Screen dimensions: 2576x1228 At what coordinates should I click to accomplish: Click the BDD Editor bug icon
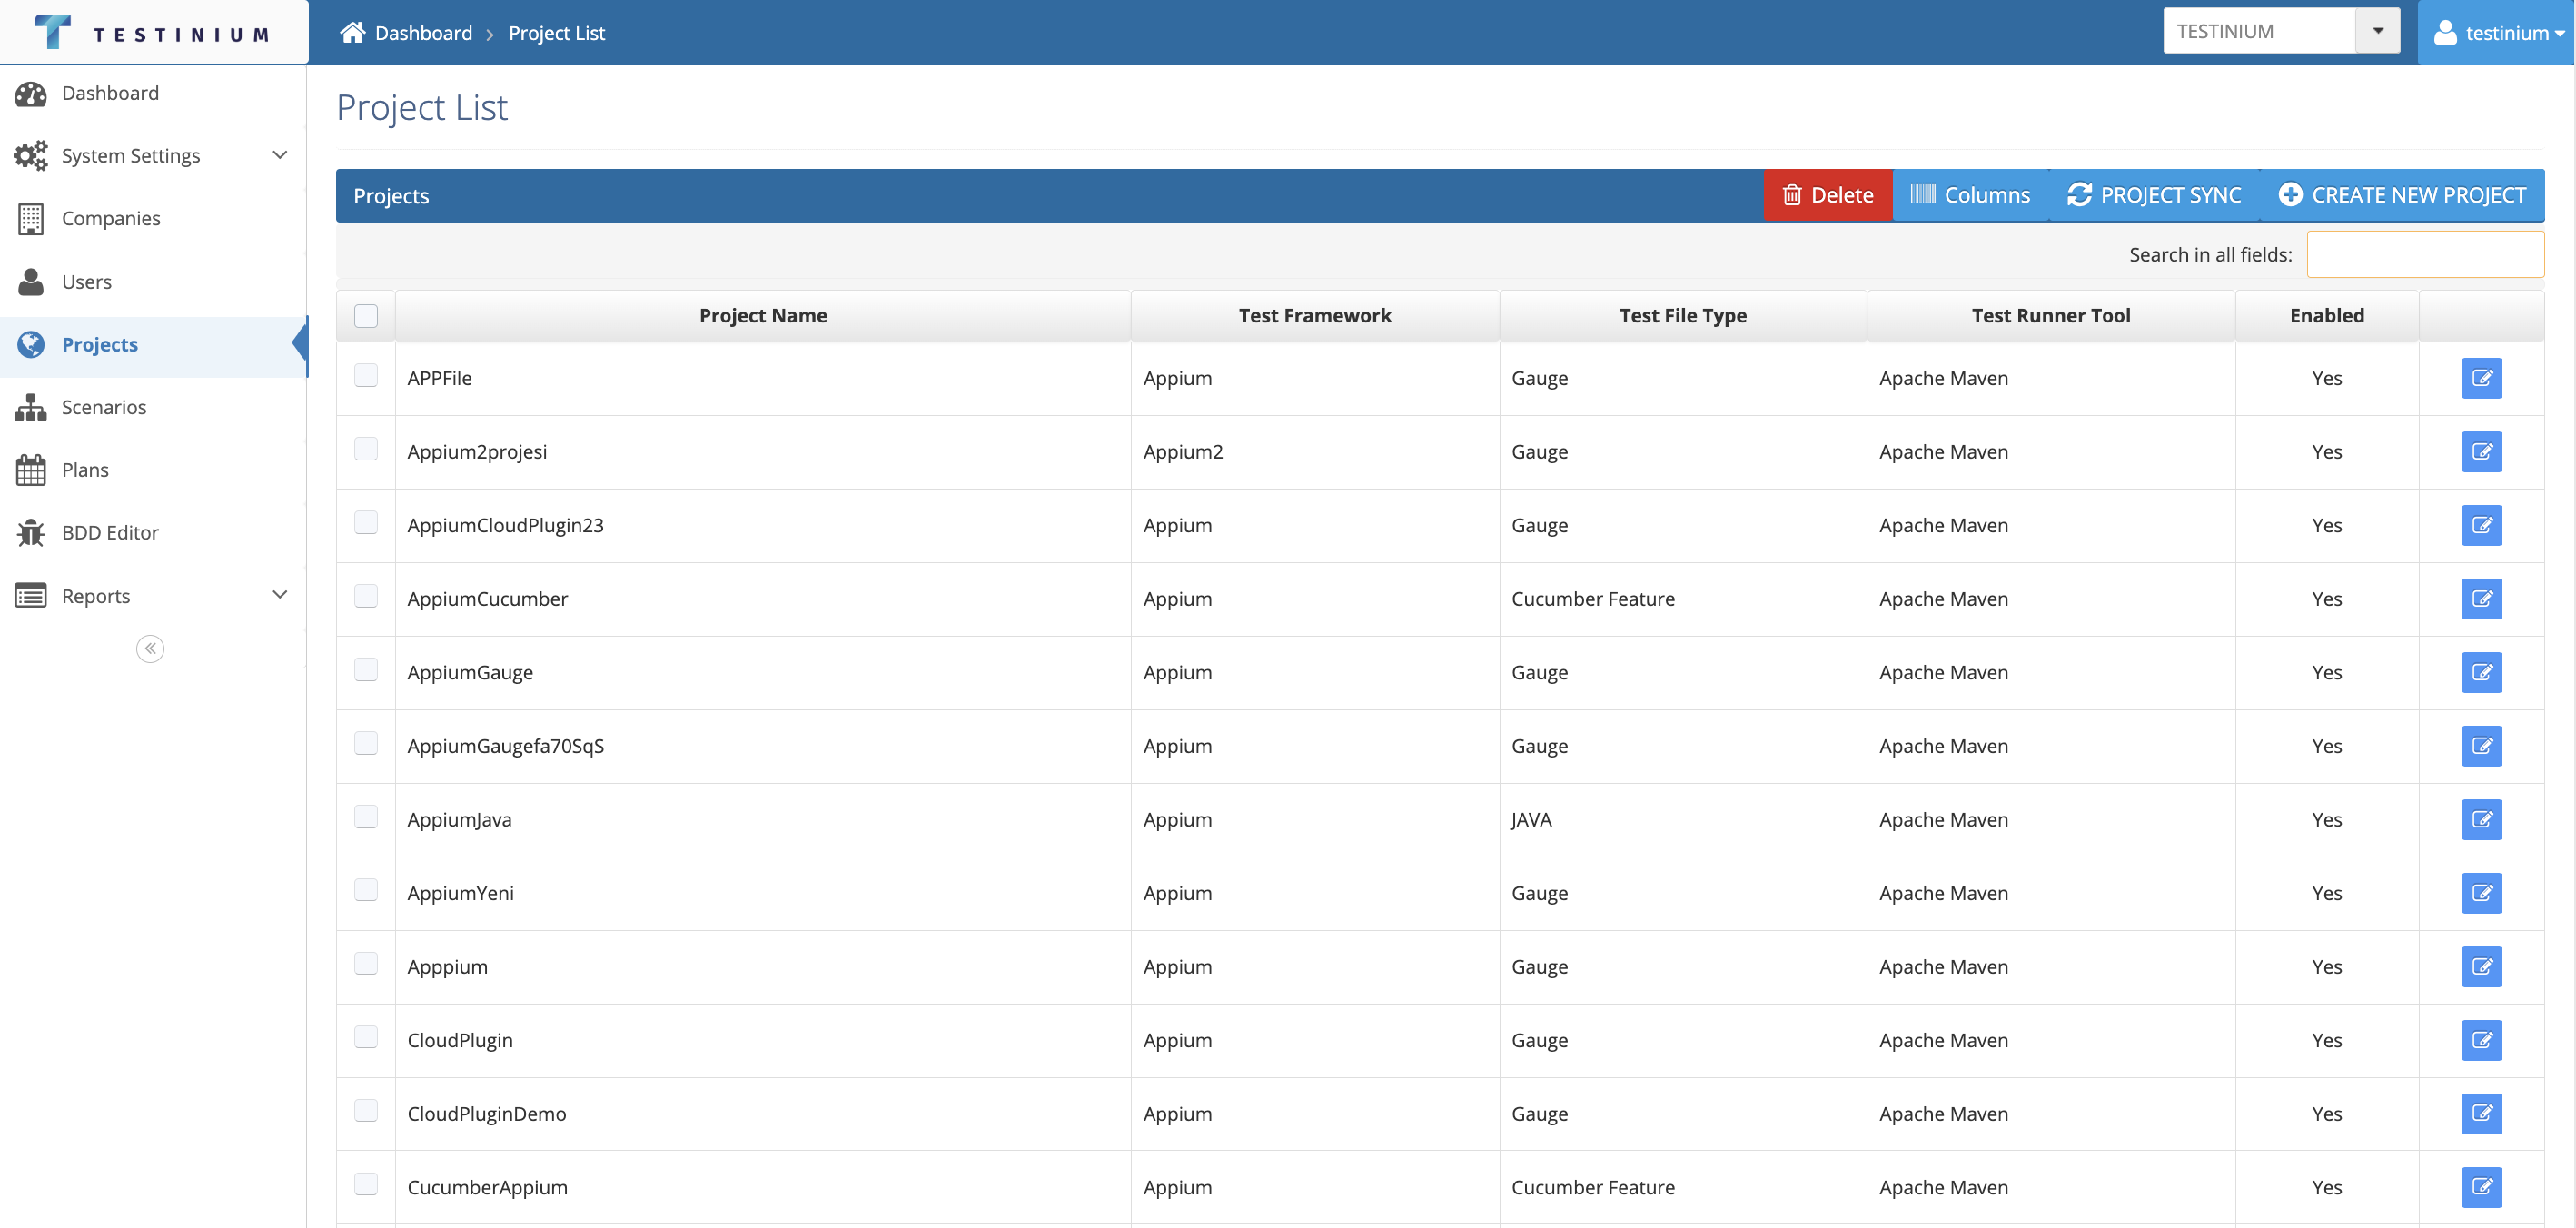pos(31,532)
